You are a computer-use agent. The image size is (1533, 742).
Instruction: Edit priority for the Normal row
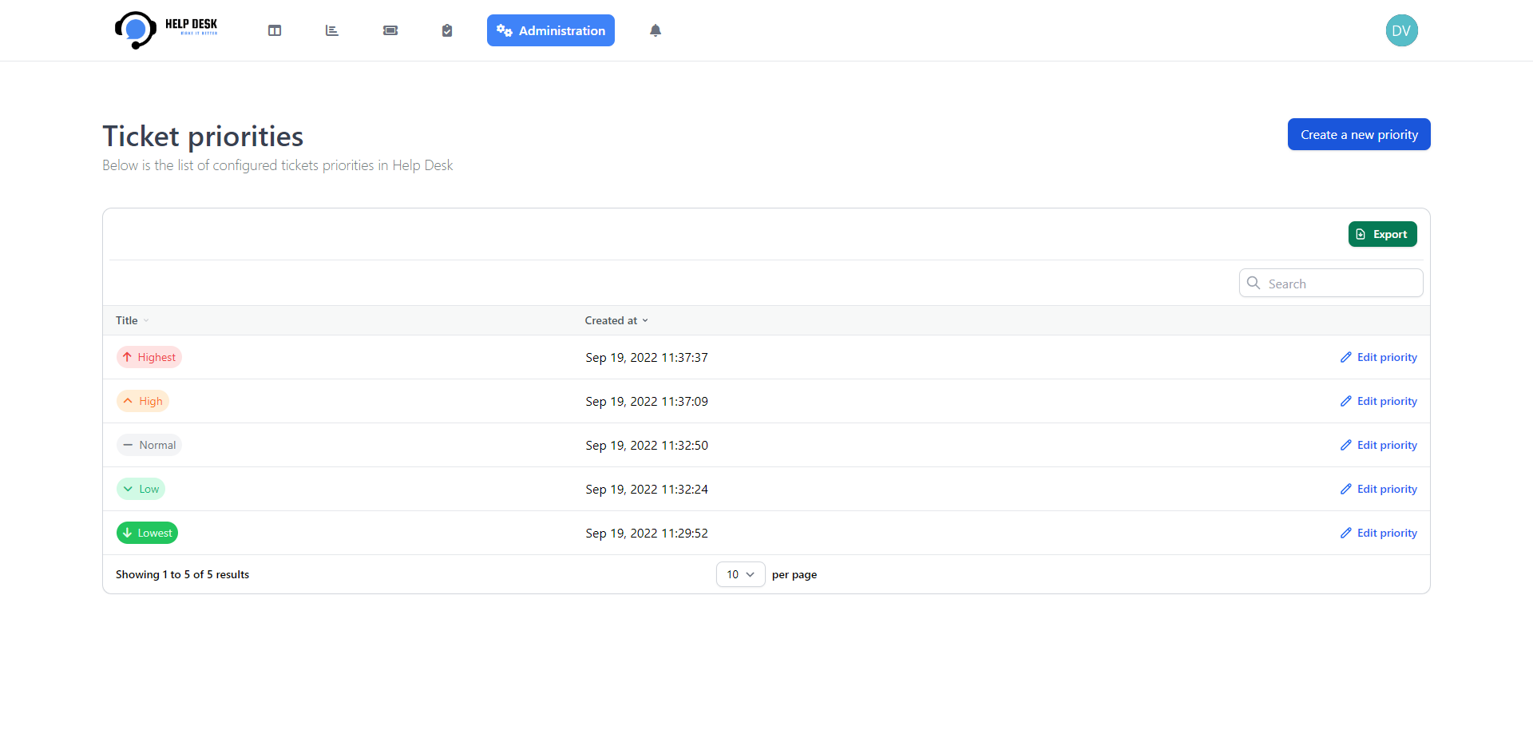click(x=1379, y=445)
